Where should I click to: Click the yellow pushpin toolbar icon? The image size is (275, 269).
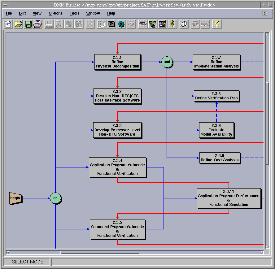[172, 24]
